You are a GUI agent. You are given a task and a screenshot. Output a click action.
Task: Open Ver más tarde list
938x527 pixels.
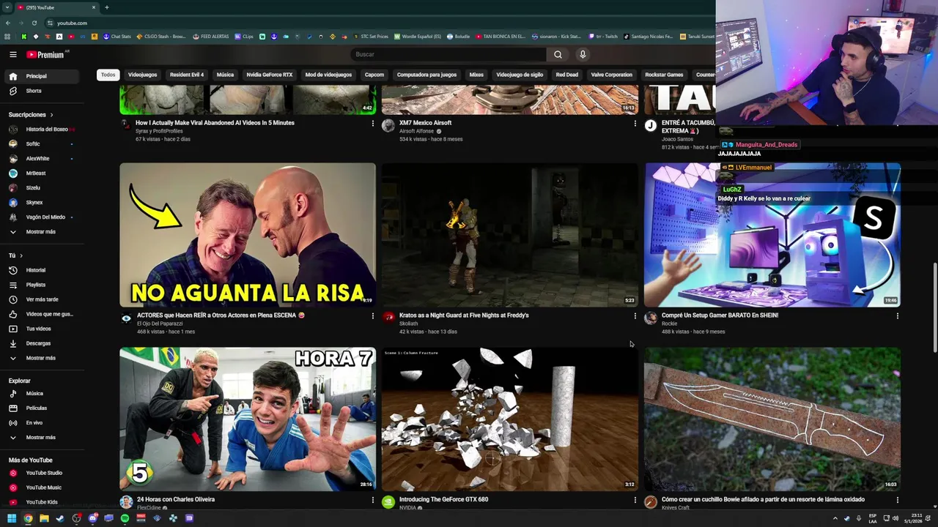[42, 299]
